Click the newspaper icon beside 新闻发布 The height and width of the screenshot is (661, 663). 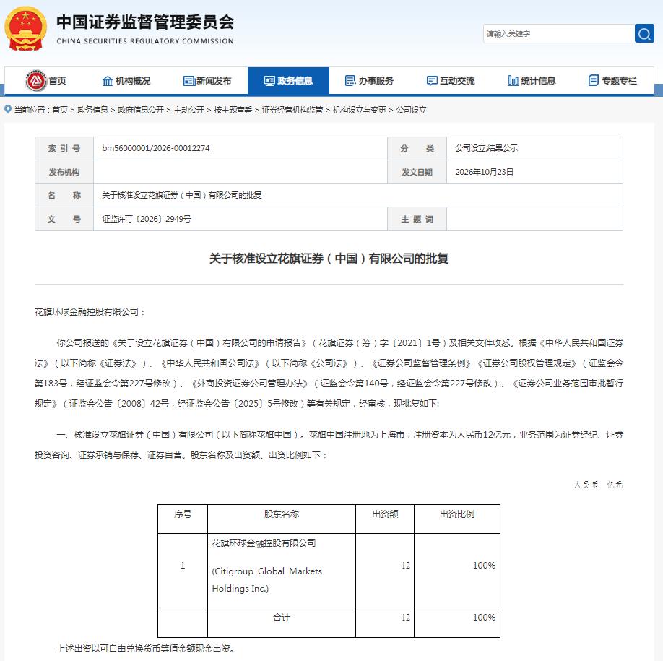pos(188,81)
